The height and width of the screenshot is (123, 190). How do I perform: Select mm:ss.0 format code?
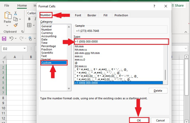tap(80, 60)
